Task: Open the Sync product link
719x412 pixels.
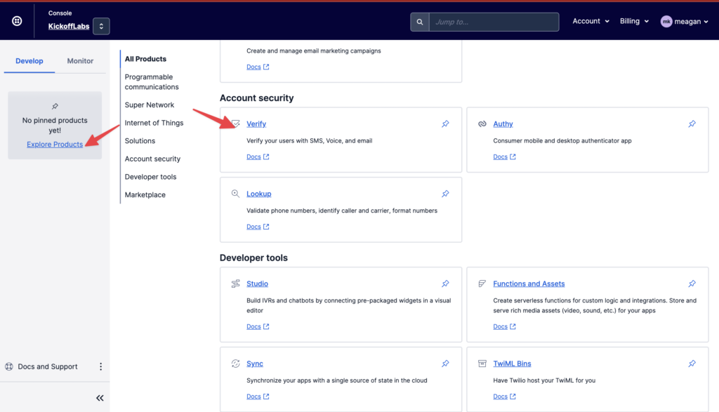Action: pyautogui.click(x=255, y=364)
